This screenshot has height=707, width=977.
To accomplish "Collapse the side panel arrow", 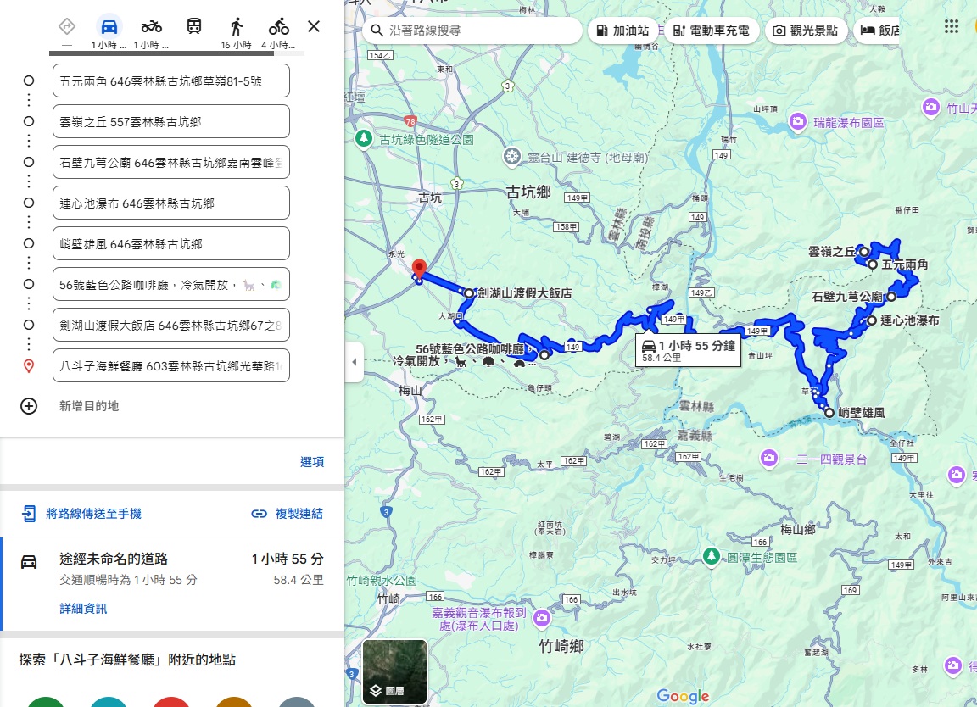I will [x=354, y=361].
